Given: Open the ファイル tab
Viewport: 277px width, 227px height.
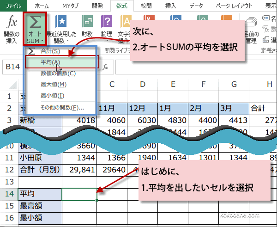Looking at the screenshot, I should (13, 6).
